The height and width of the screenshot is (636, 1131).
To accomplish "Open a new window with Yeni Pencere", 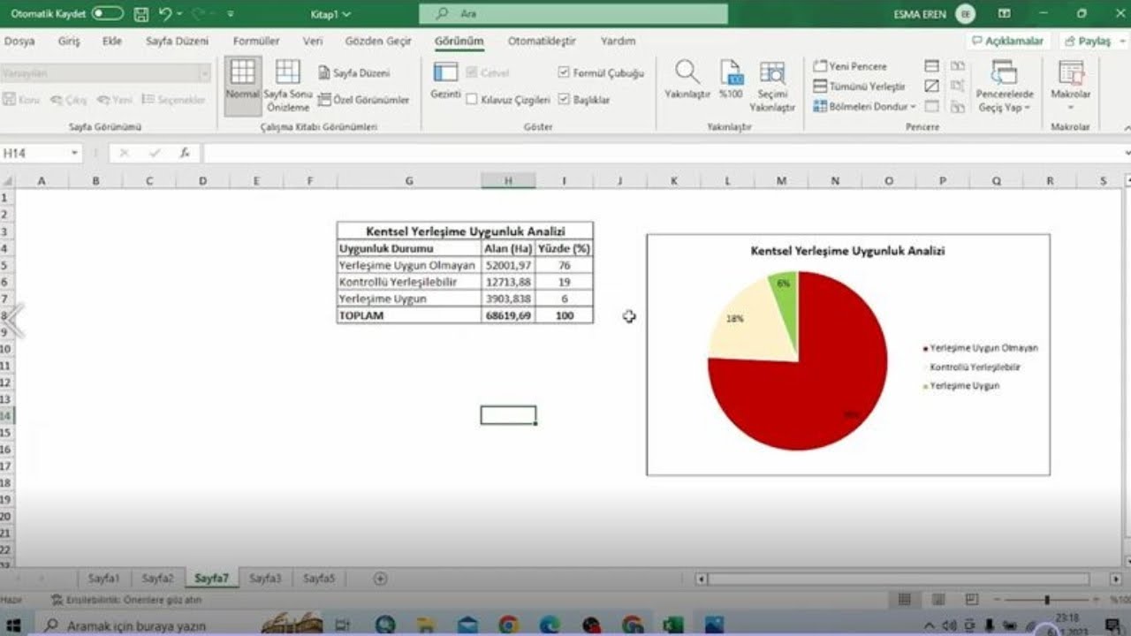I will 850,66.
